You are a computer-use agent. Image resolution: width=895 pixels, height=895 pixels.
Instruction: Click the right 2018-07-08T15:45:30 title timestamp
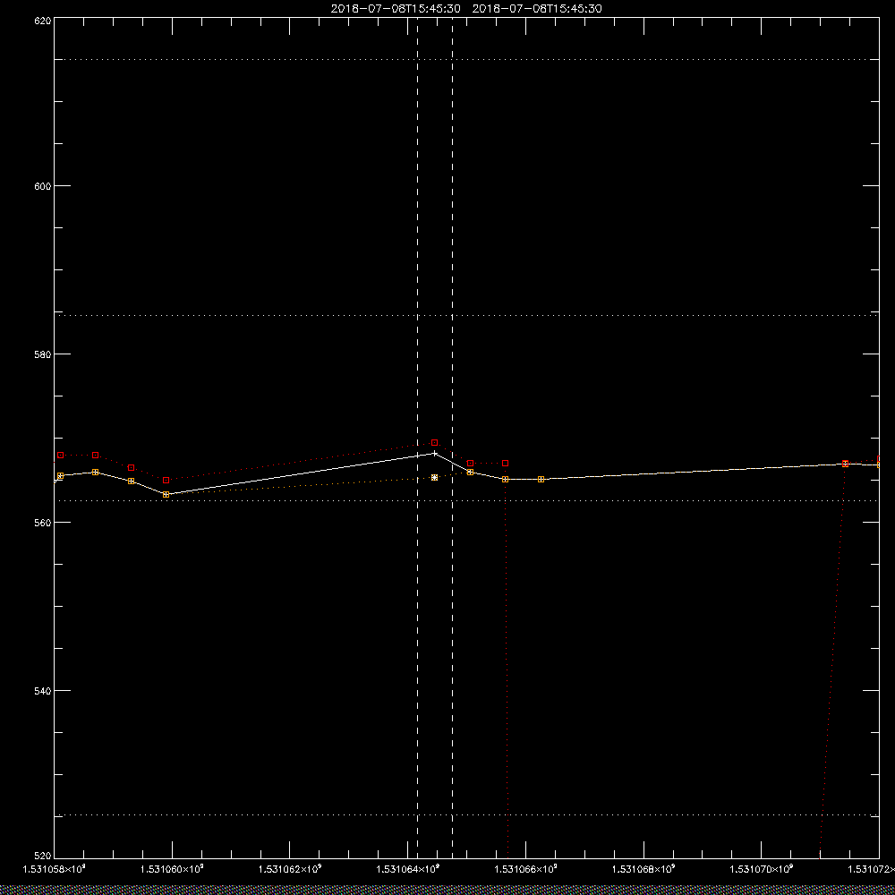[537, 9]
